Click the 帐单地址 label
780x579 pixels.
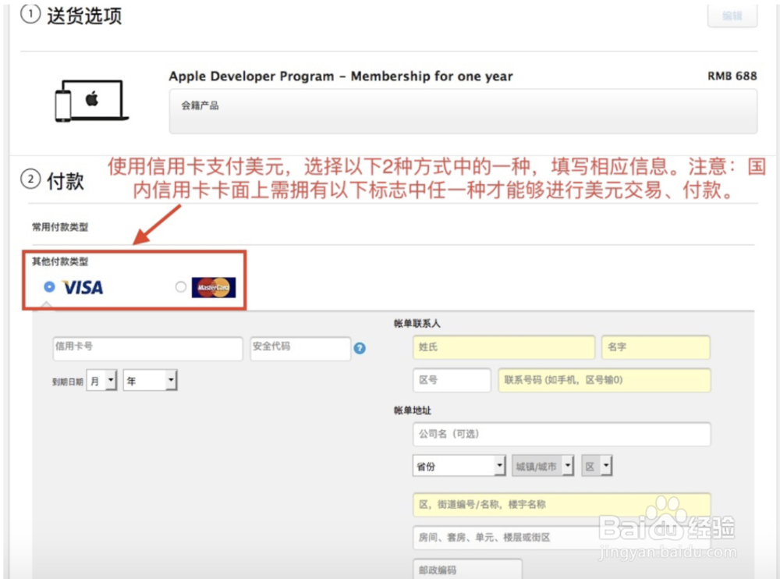[413, 410]
